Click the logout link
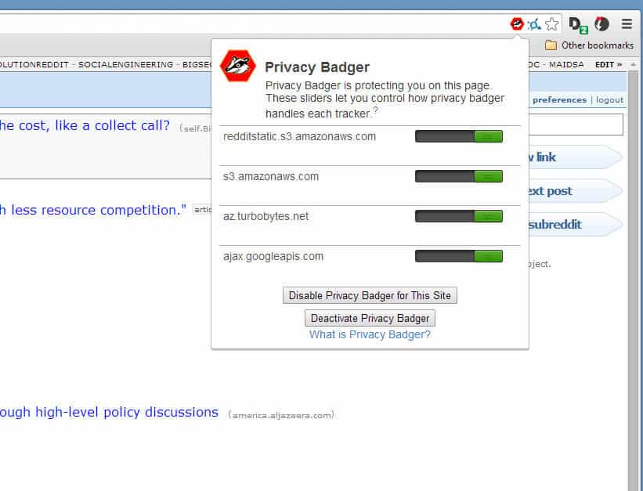Viewport: 643px width, 491px height. [610, 100]
